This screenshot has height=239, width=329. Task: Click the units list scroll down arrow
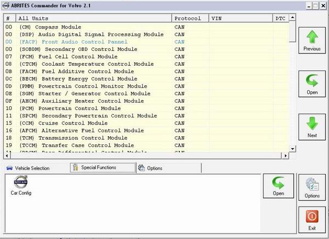pyautogui.click(x=292, y=149)
